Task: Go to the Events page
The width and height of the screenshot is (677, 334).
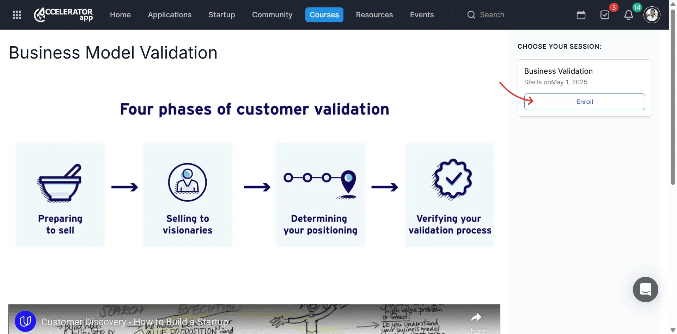Action: click(x=422, y=15)
